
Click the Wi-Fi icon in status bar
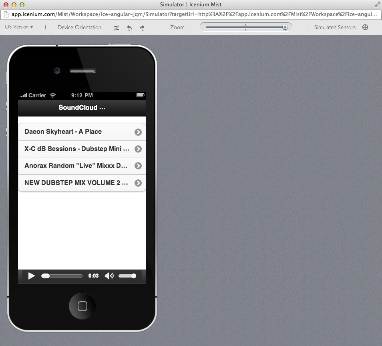(x=53, y=95)
